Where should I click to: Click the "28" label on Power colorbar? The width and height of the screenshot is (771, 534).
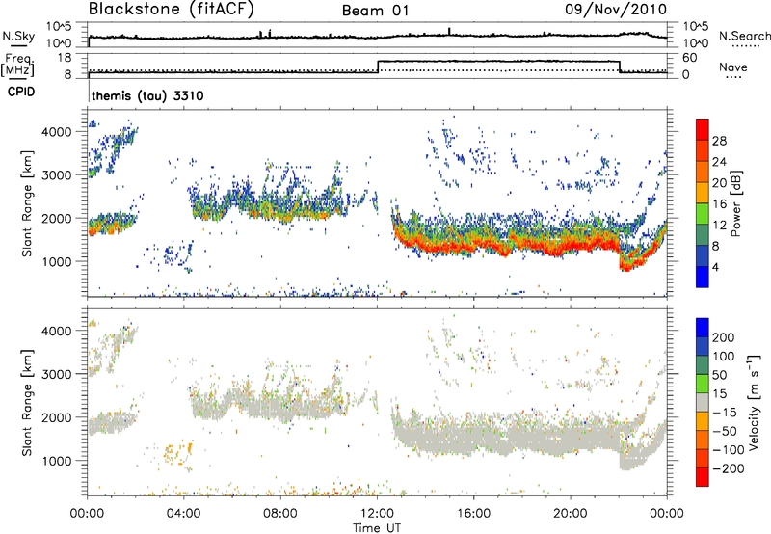pos(719,141)
